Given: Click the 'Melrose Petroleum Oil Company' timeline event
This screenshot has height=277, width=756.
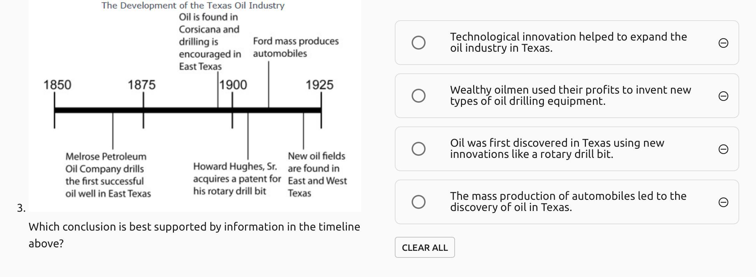Looking at the screenshot, I should [x=108, y=175].
